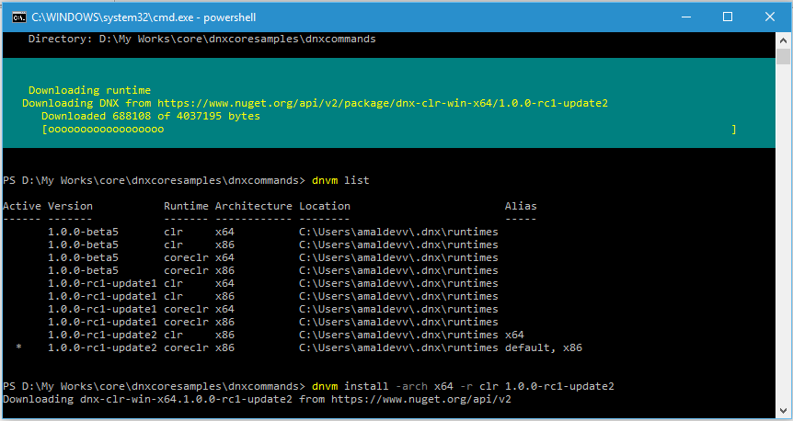Screen dimensions: 793x421
Task: Click the 'Location' column header
Action: coord(325,206)
